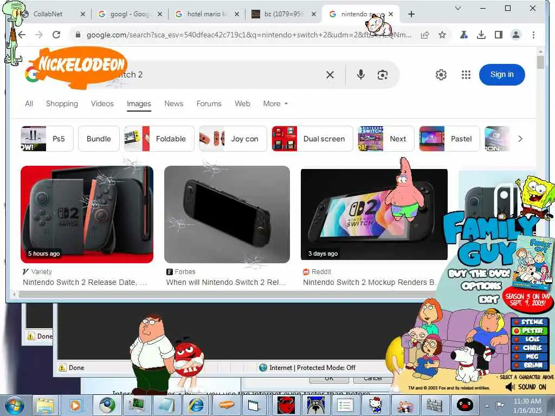Viewport: 555px width, 416px height.
Task: Search by image with Google Lens
Action: point(382,75)
